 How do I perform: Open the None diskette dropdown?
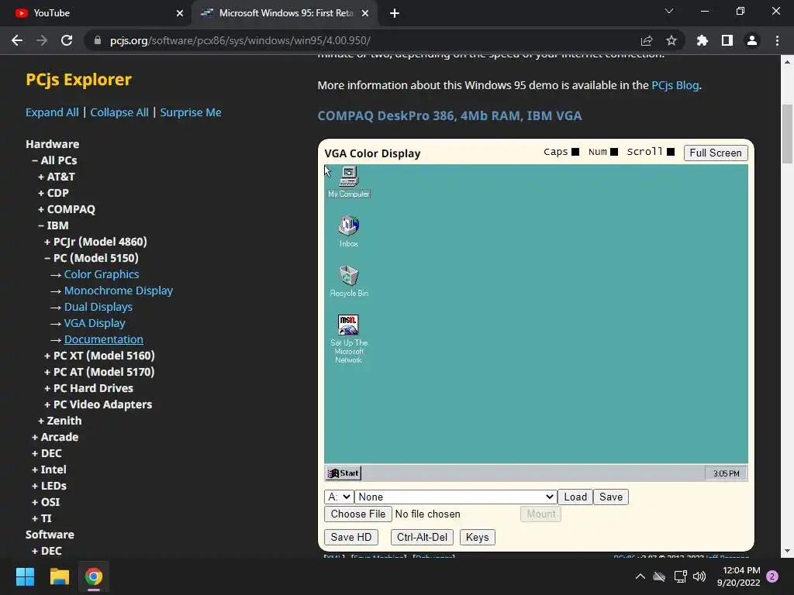tap(456, 497)
